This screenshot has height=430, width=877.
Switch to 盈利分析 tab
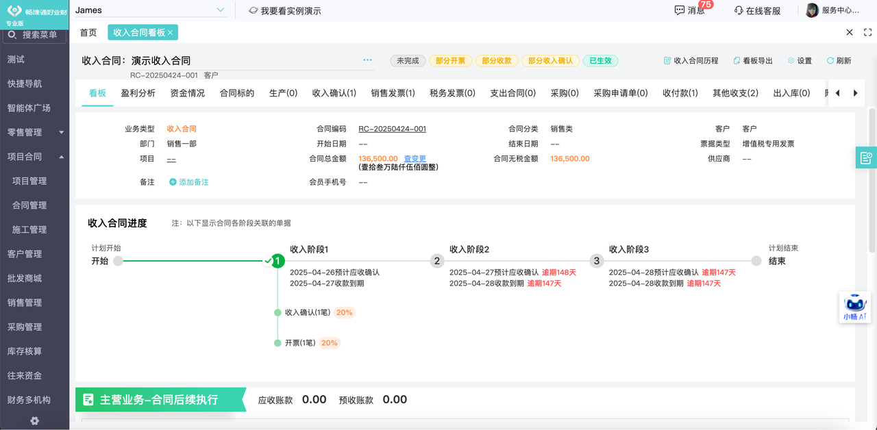138,93
